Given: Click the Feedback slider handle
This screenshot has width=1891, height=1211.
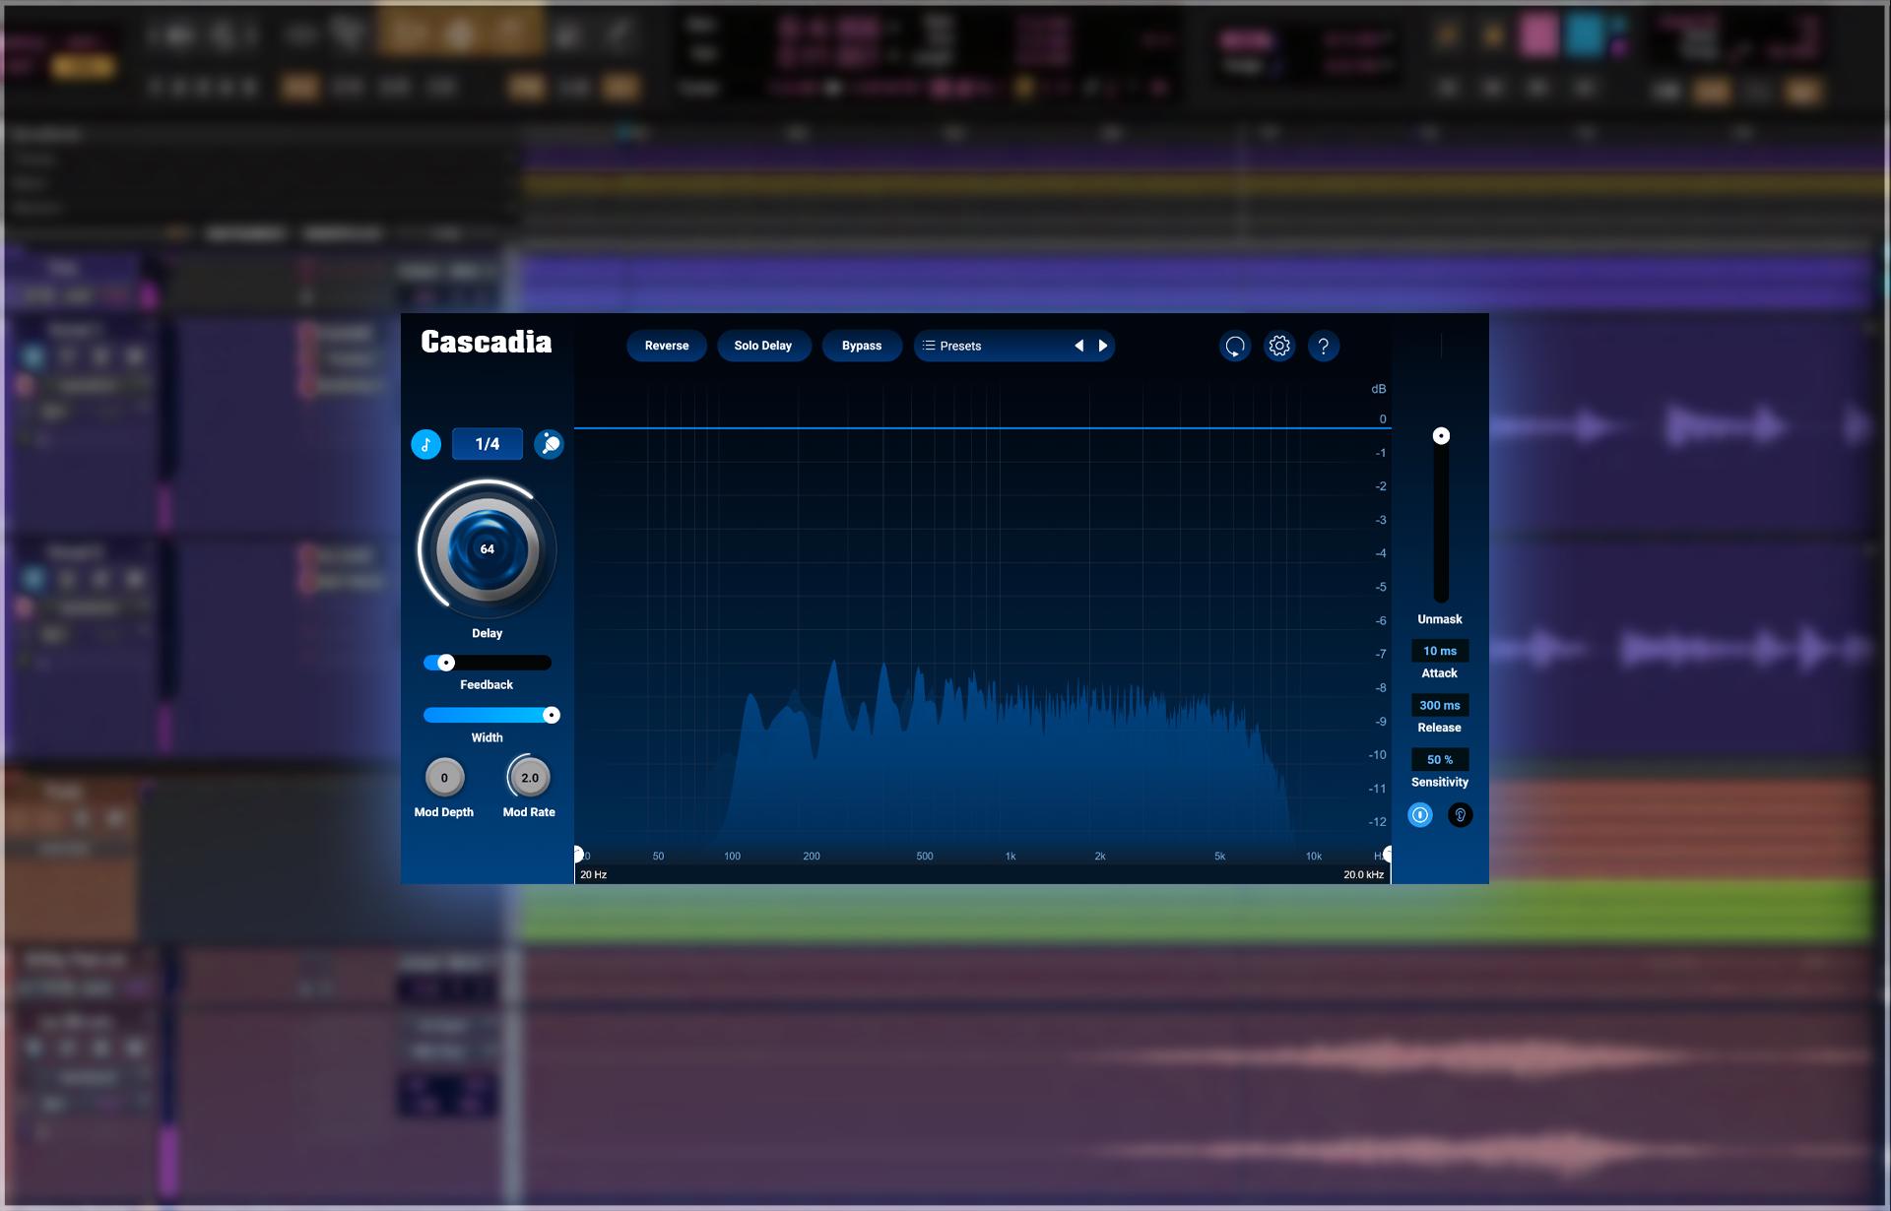Looking at the screenshot, I should 446,663.
